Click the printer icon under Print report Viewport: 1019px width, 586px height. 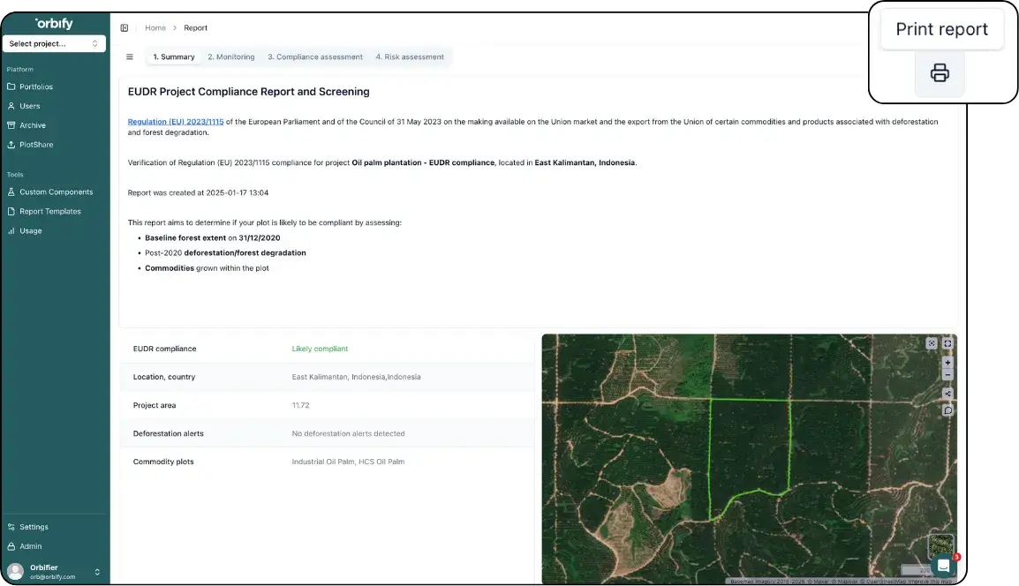tap(940, 75)
